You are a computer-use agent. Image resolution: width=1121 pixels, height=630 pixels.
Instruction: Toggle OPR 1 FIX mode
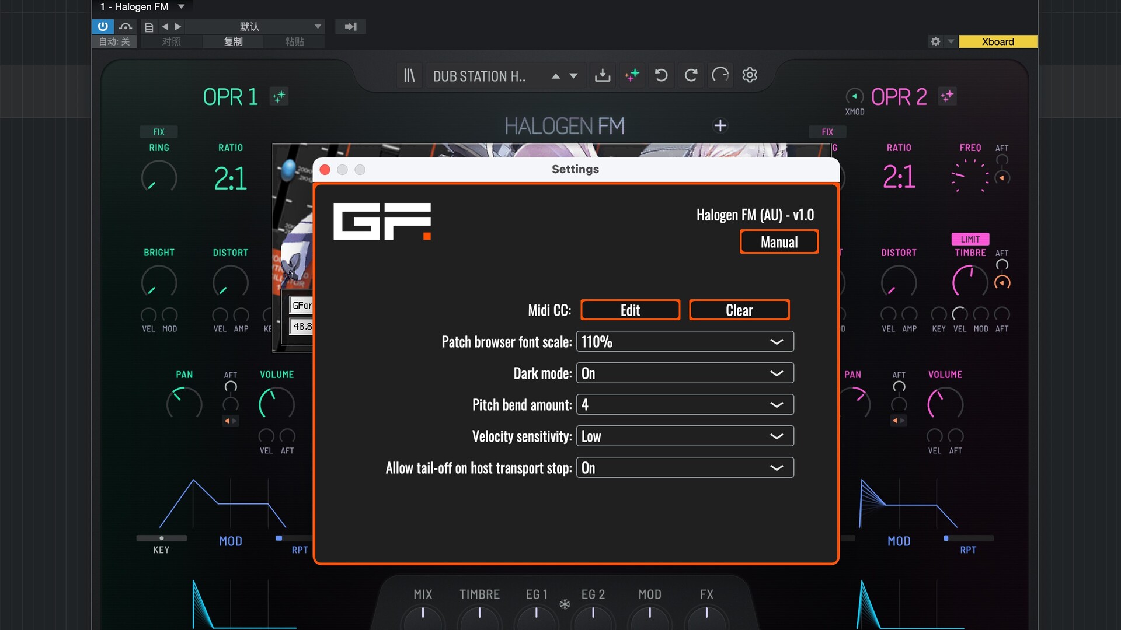(x=159, y=132)
